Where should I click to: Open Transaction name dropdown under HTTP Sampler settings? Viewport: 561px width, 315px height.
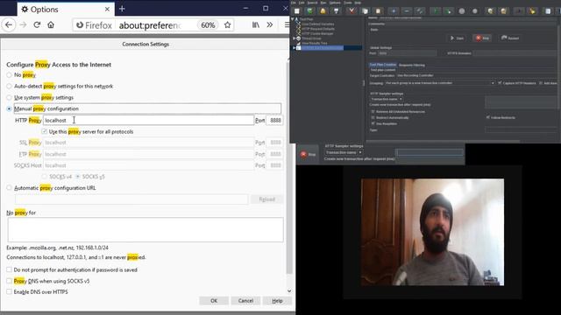pyautogui.click(x=387, y=99)
